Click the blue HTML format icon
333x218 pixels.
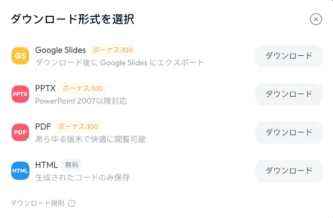tap(20, 171)
